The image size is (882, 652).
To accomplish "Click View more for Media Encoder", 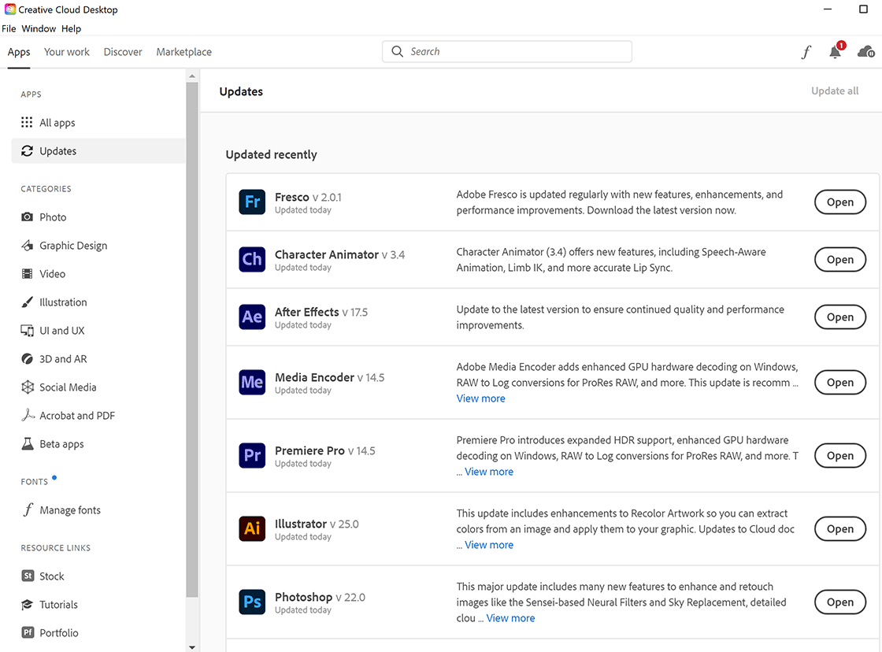I will click(481, 398).
